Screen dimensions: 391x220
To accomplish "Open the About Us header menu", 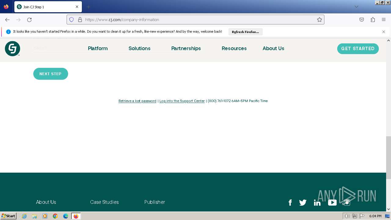I will 273,48.
